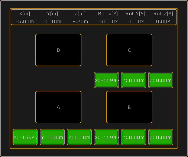The height and width of the screenshot is (157, 188).
Task: Click green X value under box C
Action: (x=106, y=80)
